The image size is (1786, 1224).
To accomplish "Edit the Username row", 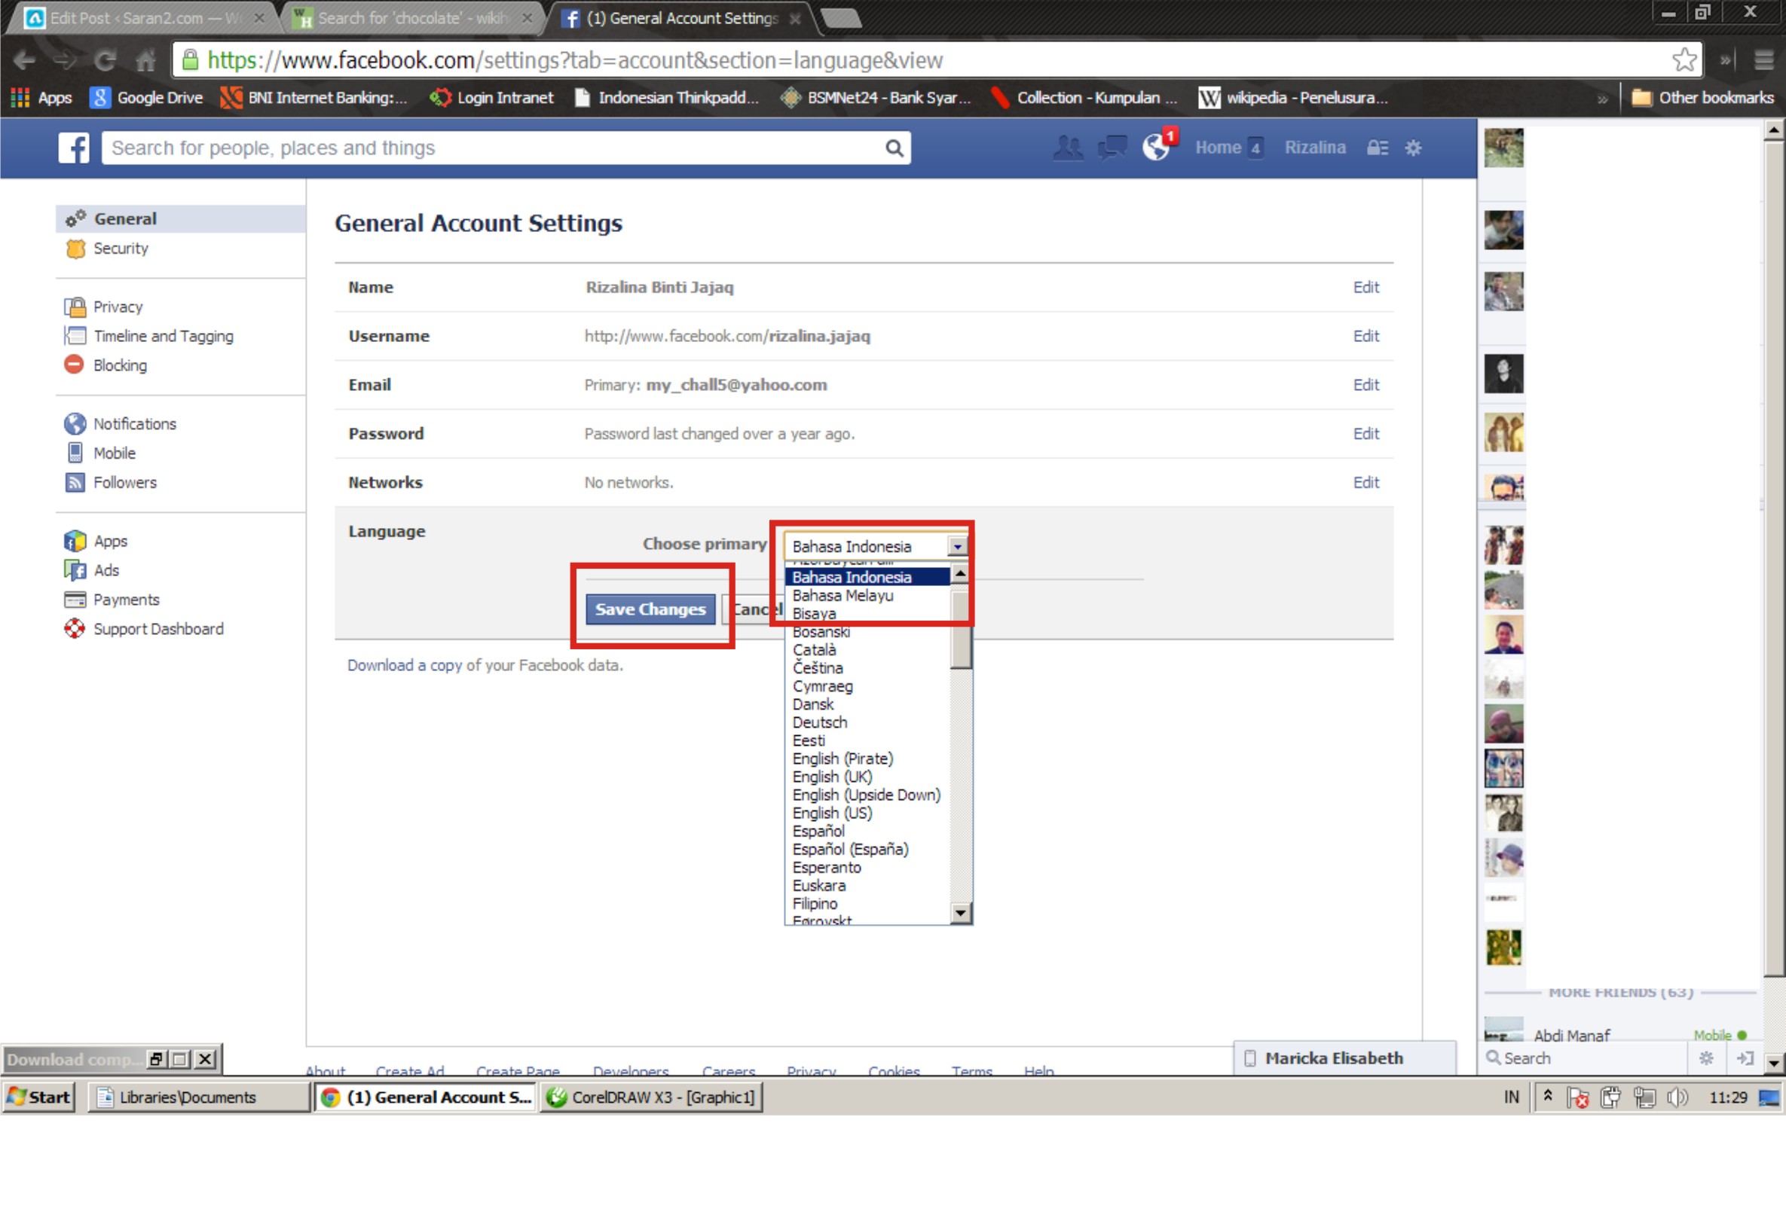I will (1365, 336).
